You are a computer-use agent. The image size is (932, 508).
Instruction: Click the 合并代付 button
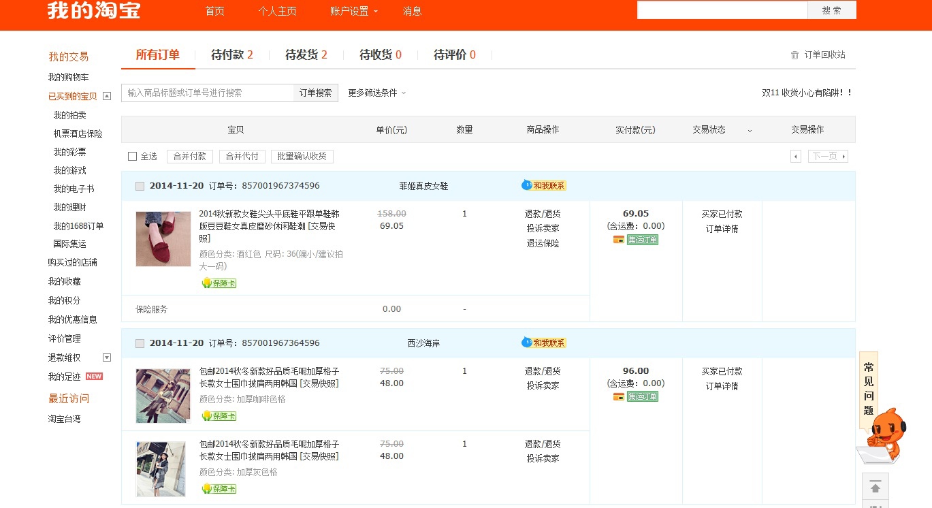click(242, 157)
